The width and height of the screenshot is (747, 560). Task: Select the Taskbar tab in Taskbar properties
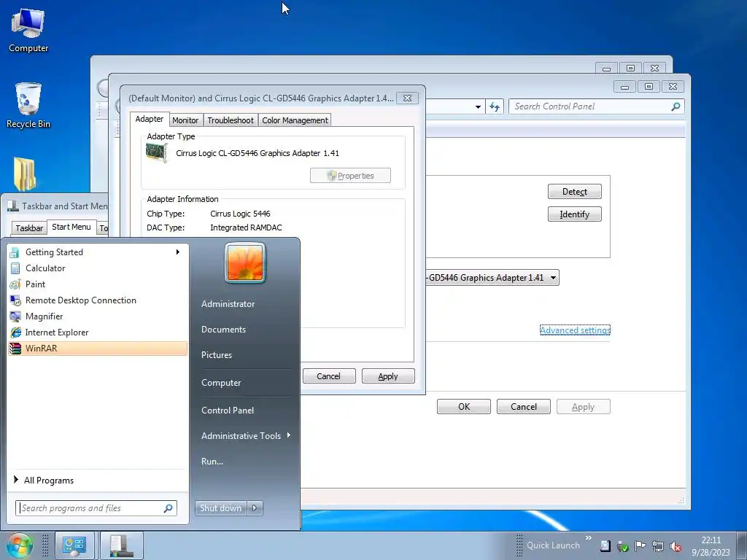click(x=29, y=228)
